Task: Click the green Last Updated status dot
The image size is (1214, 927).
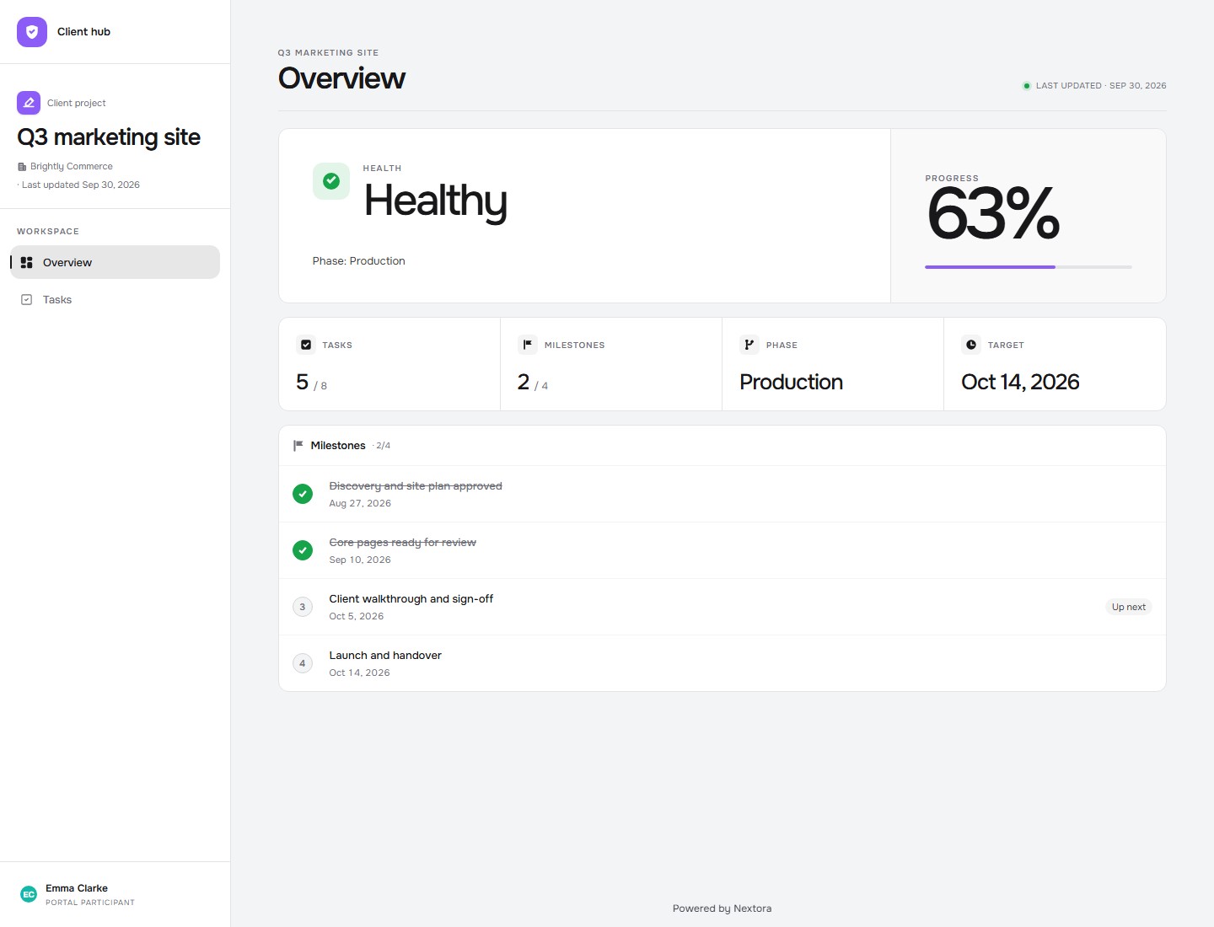Action: (x=1026, y=86)
